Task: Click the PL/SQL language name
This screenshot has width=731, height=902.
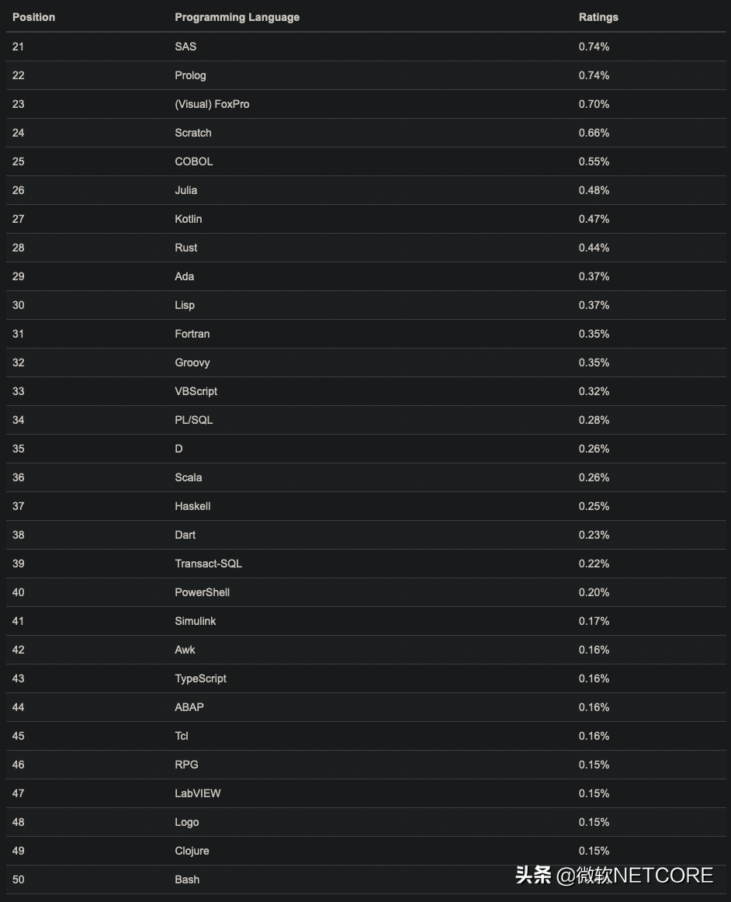Action: coord(193,420)
